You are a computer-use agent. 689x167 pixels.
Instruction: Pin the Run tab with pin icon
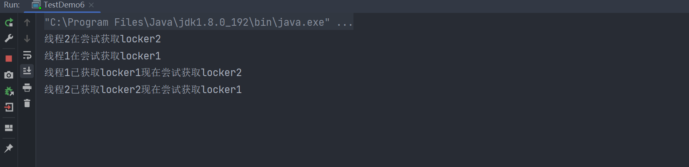click(9, 148)
